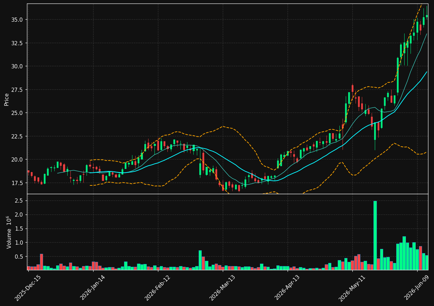Click the red candlestick at the May peak near 28

tap(352, 89)
